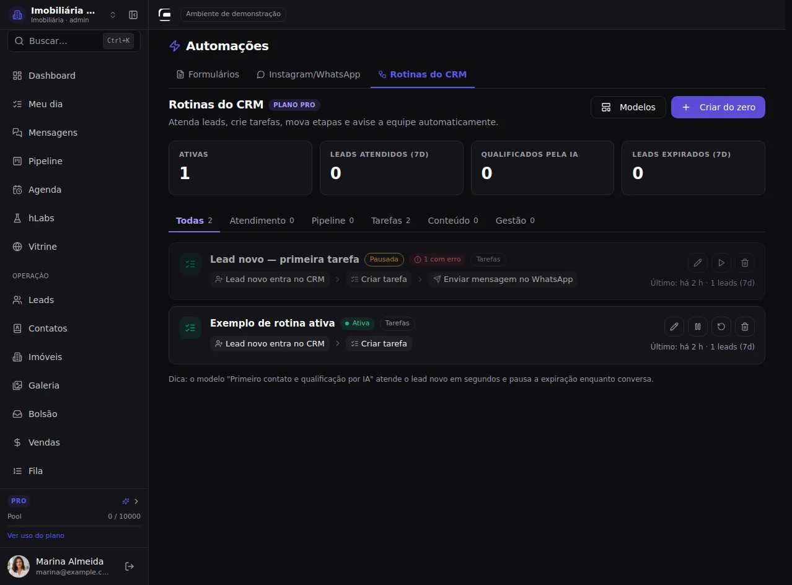Image resolution: width=792 pixels, height=585 pixels.
Task: Open the Modelos templates button
Action: click(x=628, y=107)
